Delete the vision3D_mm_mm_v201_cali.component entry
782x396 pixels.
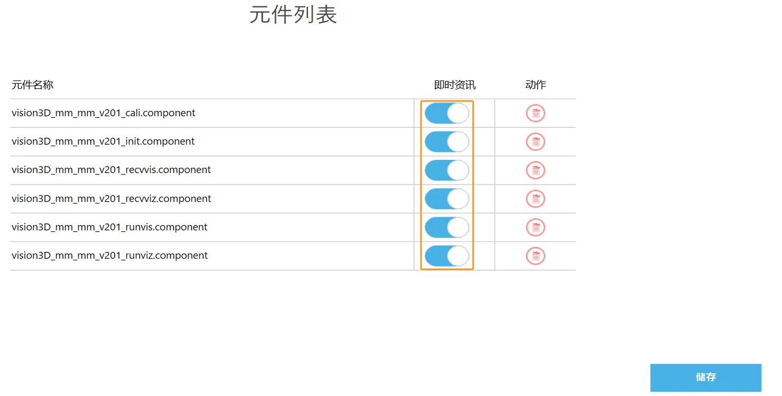pos(536,113)
